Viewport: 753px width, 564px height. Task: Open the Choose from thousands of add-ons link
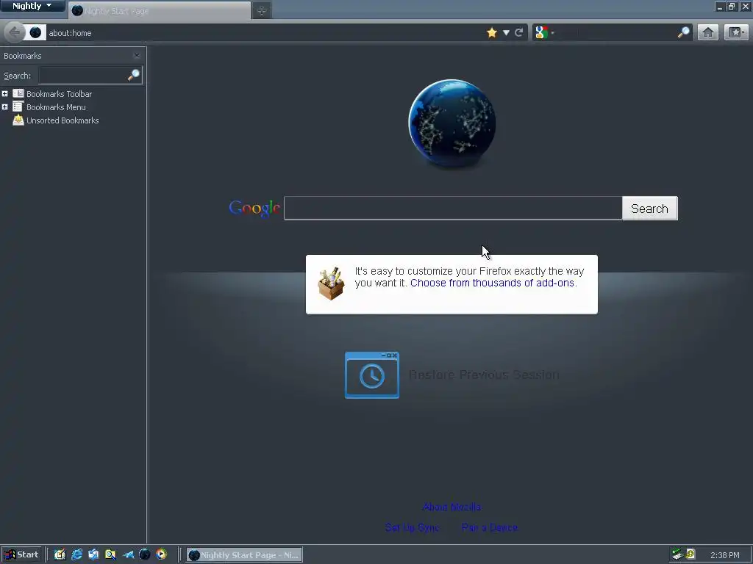click(x=492, y=283)
